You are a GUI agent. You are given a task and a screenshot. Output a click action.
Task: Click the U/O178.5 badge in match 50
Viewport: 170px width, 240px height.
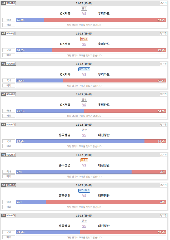84,190
